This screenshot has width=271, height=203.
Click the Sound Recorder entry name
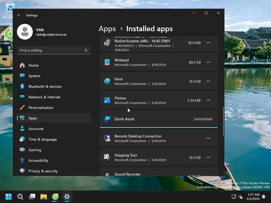click(128, 174)
